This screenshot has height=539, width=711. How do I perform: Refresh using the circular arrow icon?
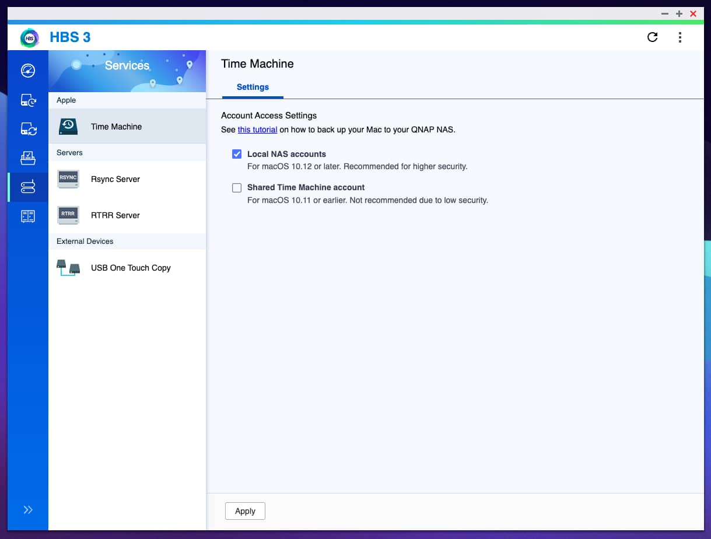click(653, 37)
